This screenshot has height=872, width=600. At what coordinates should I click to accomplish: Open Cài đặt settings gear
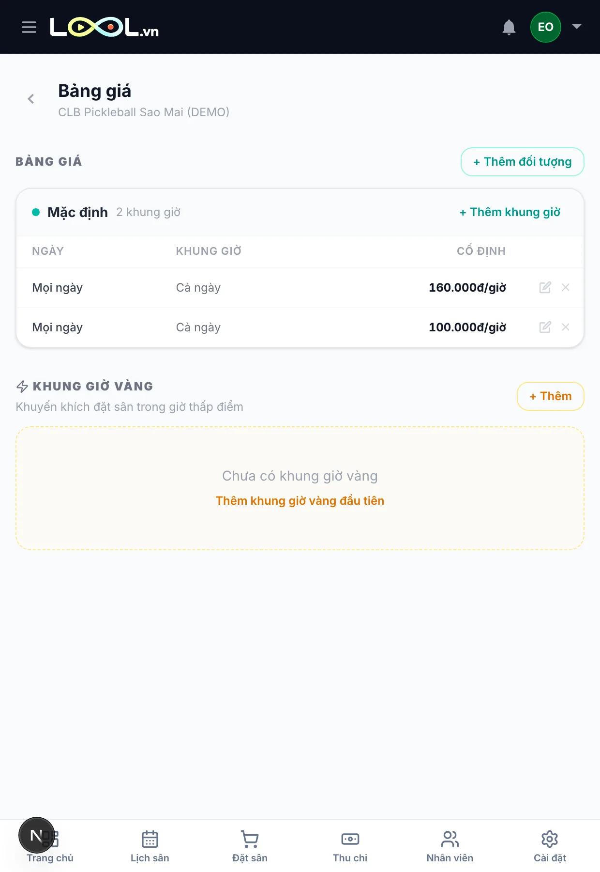point(550,846)
